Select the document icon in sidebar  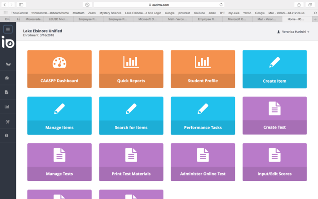7,92
